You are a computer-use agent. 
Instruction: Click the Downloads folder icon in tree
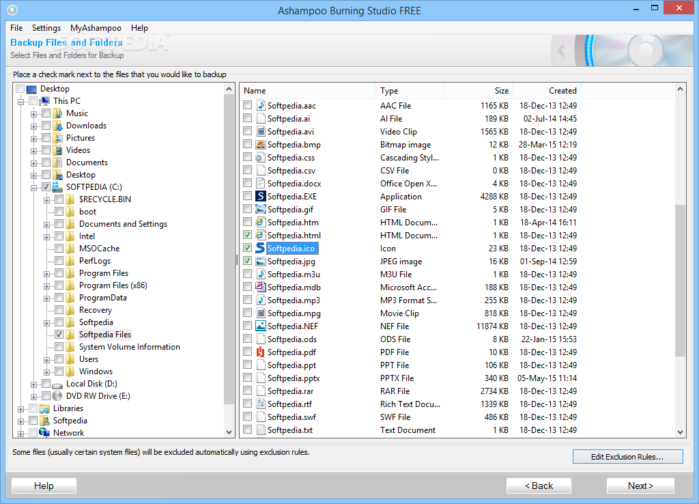pos(58,126)
